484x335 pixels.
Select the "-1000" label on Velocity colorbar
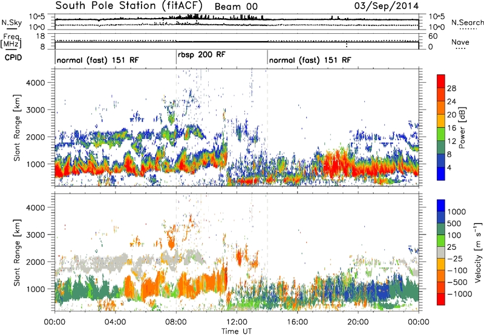click(x=459, y=294)
